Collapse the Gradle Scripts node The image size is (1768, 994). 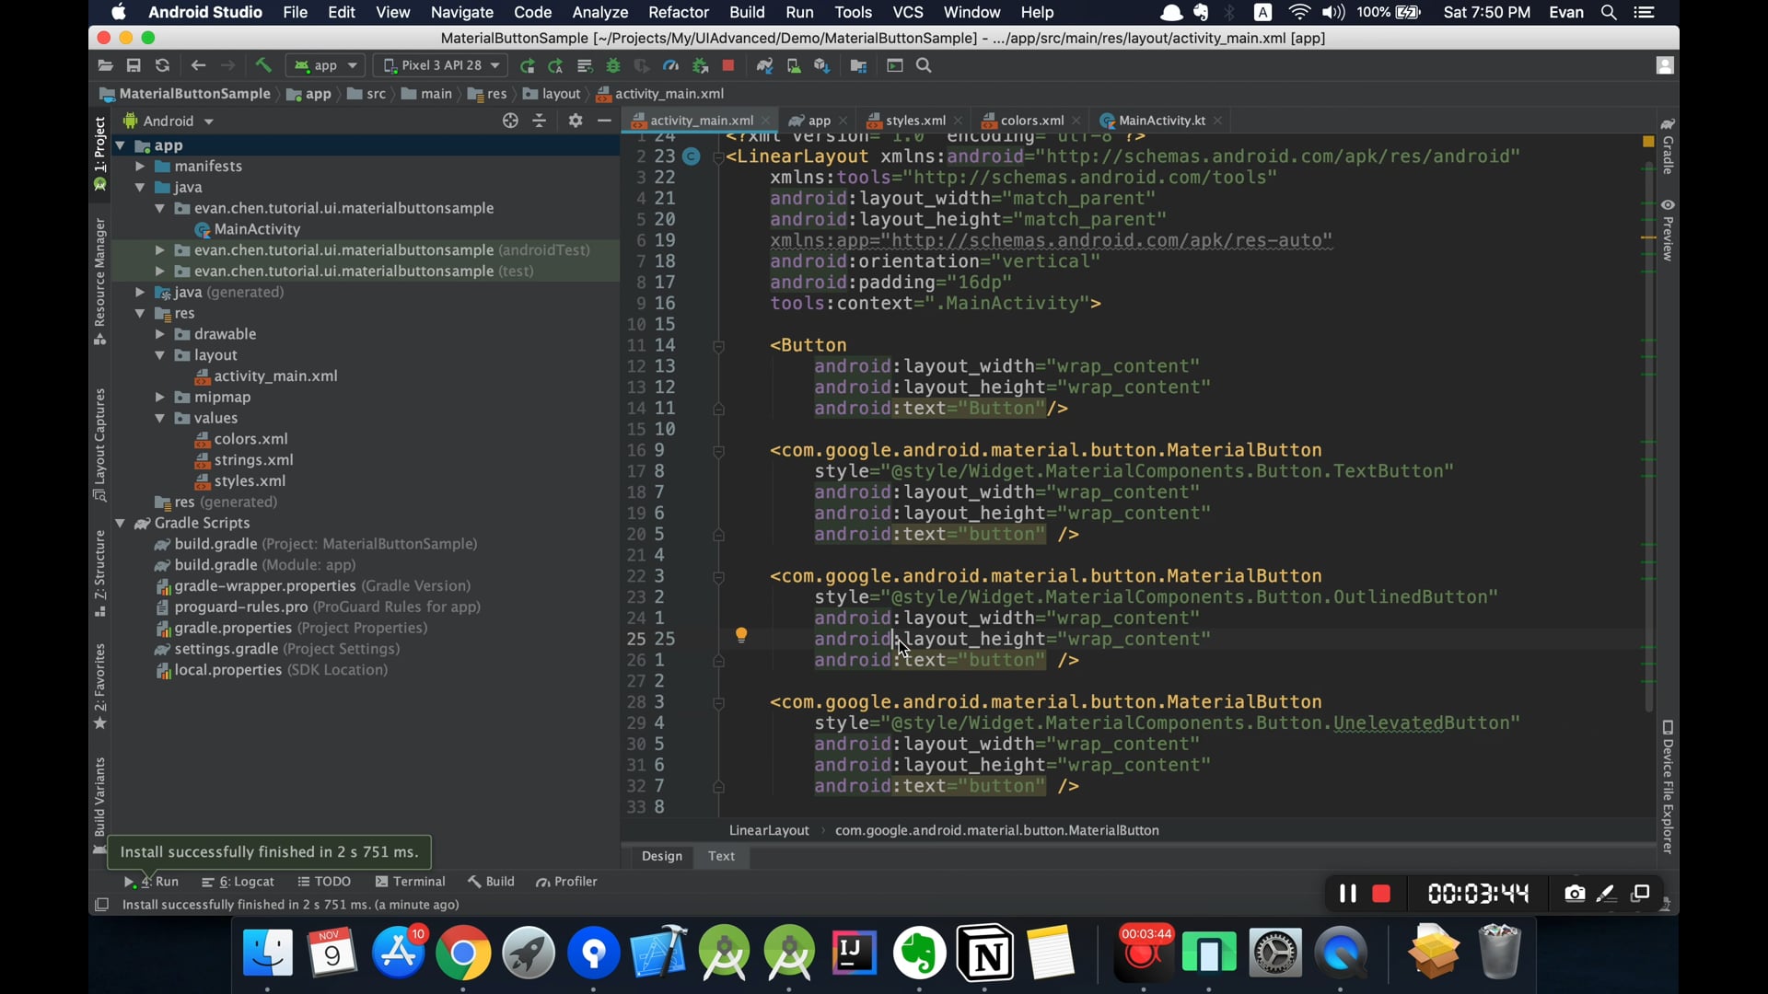point(120,523)
